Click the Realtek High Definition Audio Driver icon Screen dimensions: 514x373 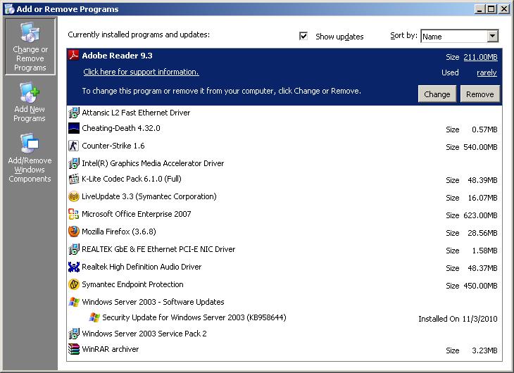pyautogui.click(x=74, y=267)
